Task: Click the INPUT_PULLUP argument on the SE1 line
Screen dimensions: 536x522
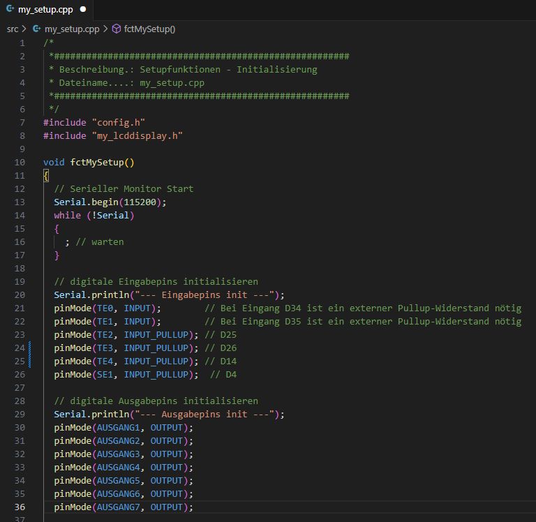Action: [x=156, y=375]
